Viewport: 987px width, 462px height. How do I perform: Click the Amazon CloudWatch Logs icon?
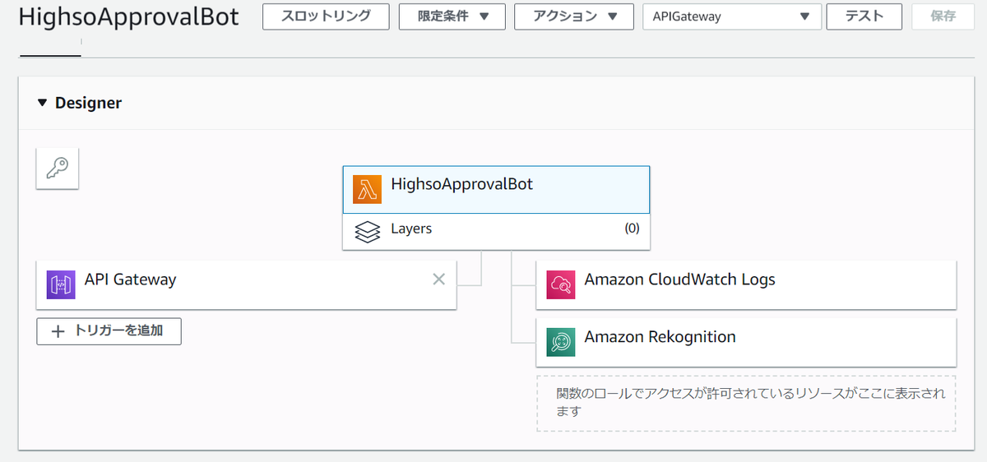coord(561,284)
